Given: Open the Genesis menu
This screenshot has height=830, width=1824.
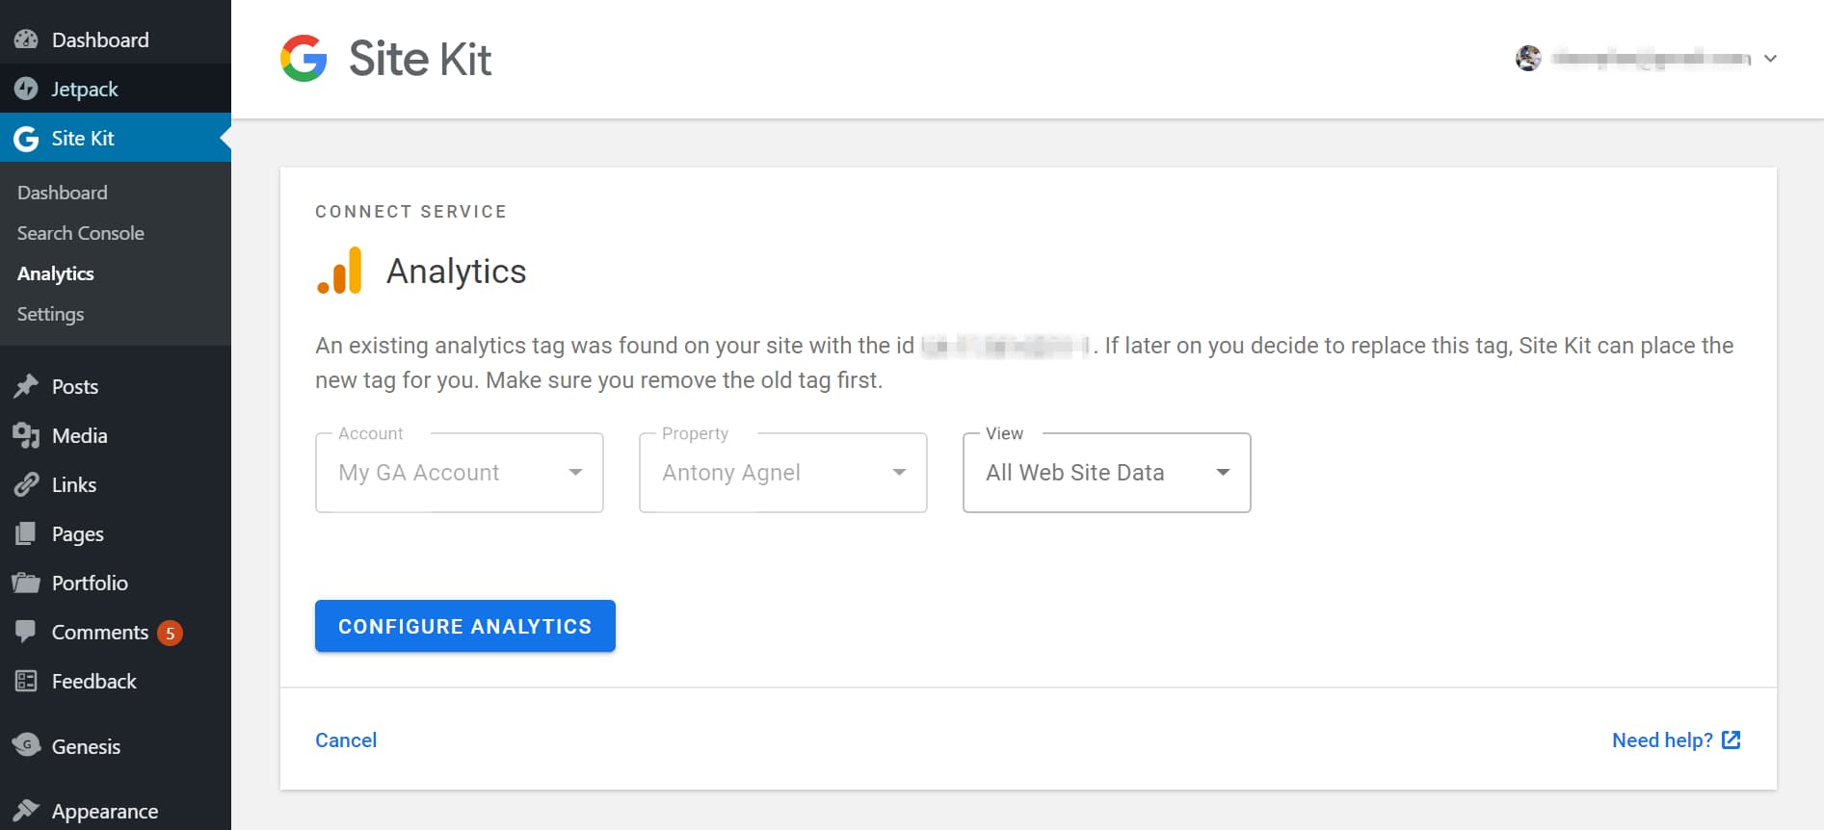Looking at the screenshot, I should [x=116, y=746].
